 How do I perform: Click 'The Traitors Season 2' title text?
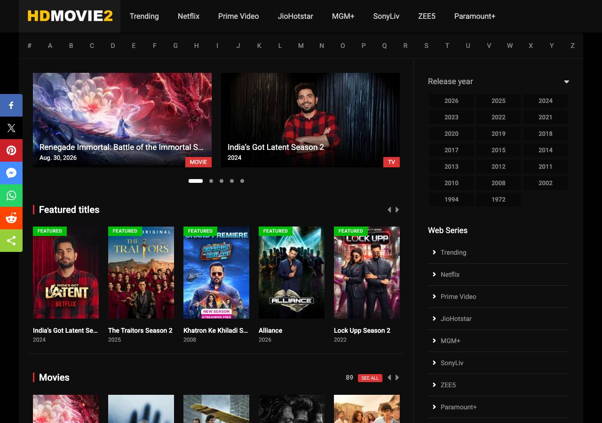pos(140,330)
